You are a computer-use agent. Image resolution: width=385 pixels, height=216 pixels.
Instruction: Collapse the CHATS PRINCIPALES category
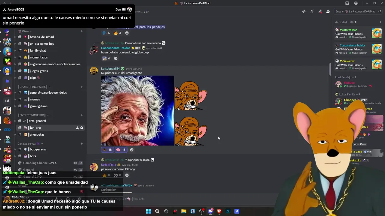click(34, 87)
